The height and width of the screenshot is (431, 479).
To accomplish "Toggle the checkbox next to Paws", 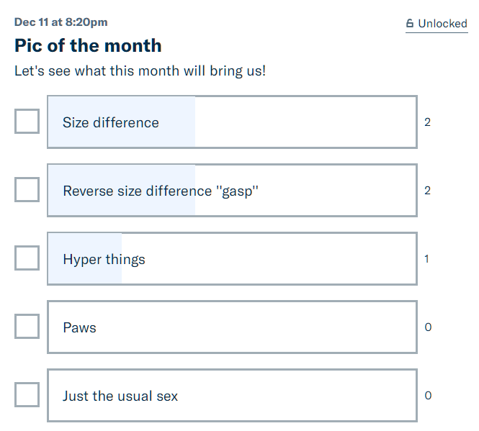I will 27,326.
